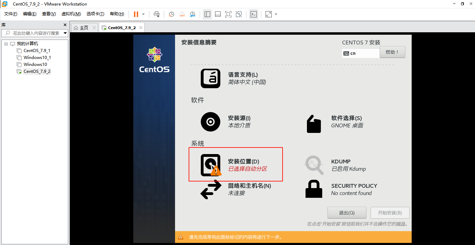Viewport: 475px width, 245px height.
Task: Select CentOS_7.9_2 in the library
Action: coord(37,71)
